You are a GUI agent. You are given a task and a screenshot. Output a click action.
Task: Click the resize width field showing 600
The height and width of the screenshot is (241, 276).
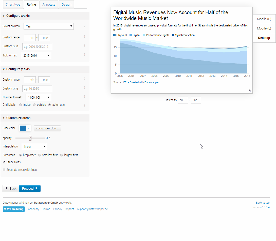tap(183, 100)
